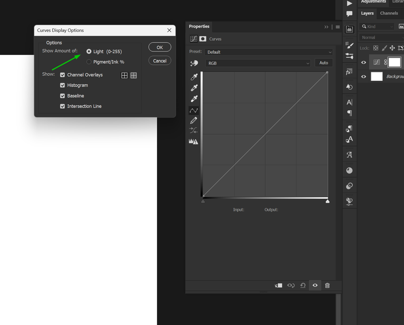
Task: Uncheck the Intersection Line checkbox
Action: [62, 106]
